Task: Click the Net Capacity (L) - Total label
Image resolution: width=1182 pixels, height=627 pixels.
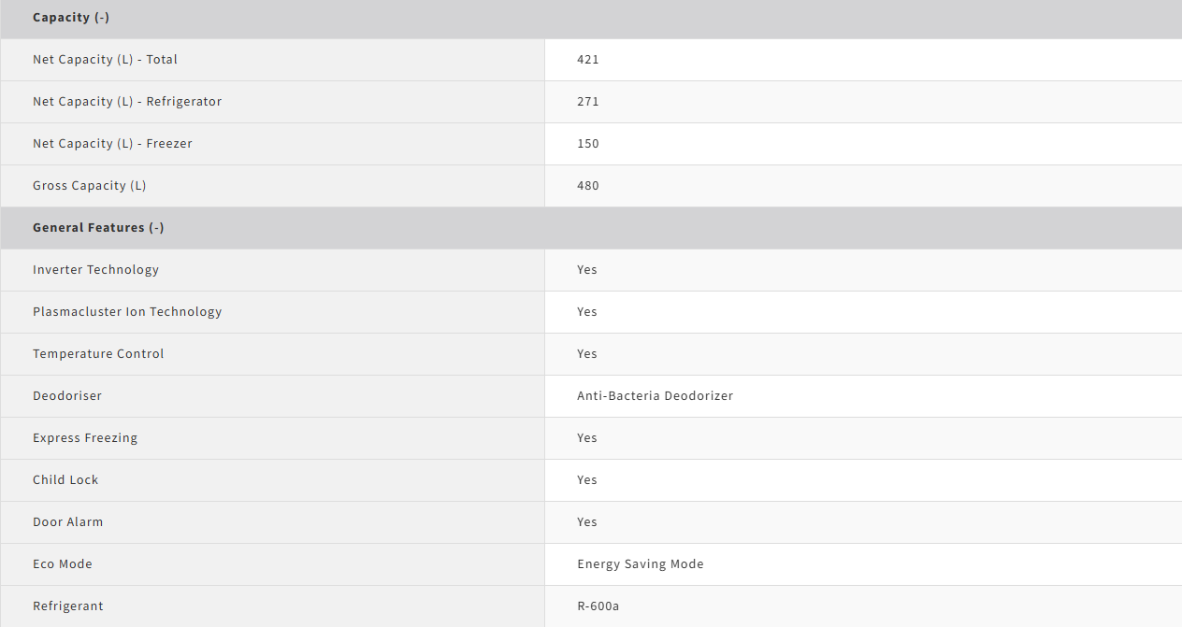Action: click(x=105, y=60)
